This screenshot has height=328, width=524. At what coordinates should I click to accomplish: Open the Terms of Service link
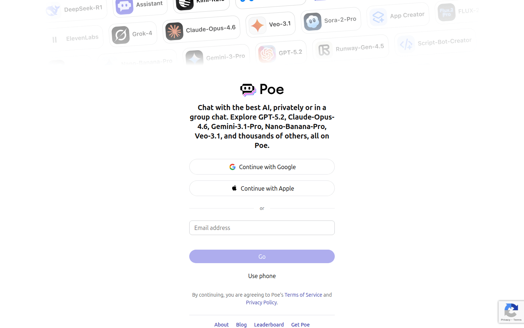pyautogui.click(x=303, y=295)
